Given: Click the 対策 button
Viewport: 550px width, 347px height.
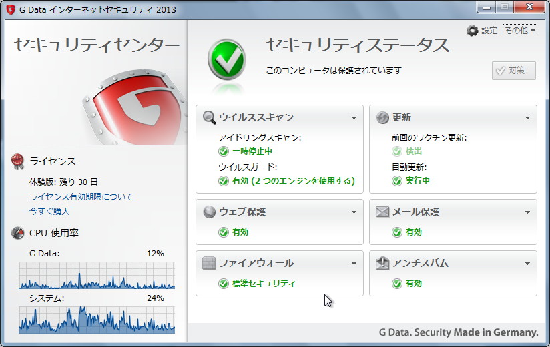Looking at the screenshot, I should click(513, 71).
